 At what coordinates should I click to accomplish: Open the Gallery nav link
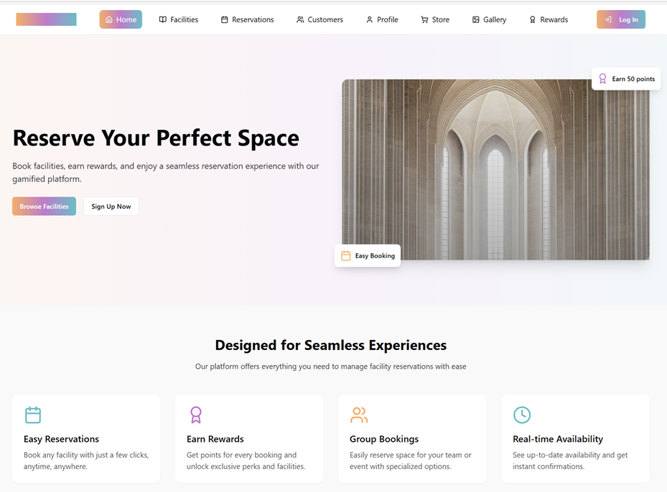[489, 19]
